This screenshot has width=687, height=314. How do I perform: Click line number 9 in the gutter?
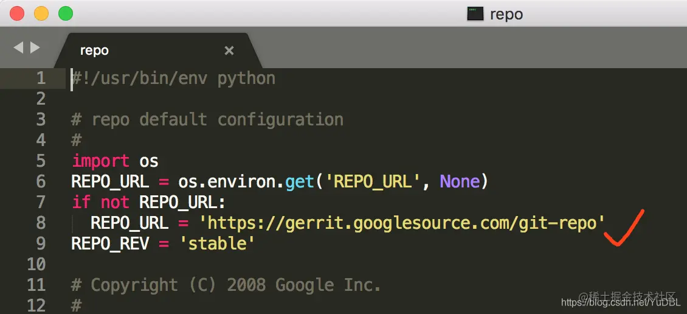click(41, 243)
